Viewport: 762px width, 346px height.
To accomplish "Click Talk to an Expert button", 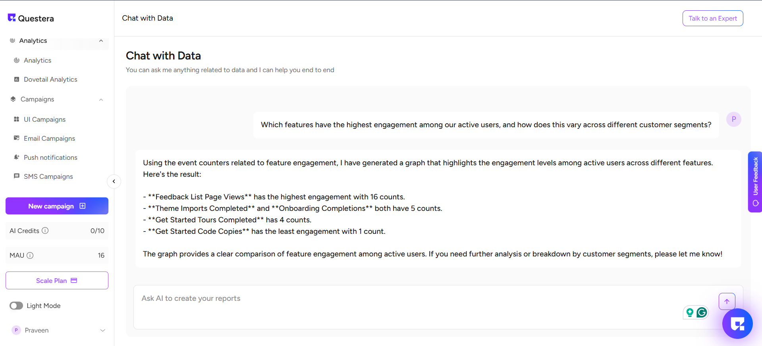I will [x=712, y=18].
